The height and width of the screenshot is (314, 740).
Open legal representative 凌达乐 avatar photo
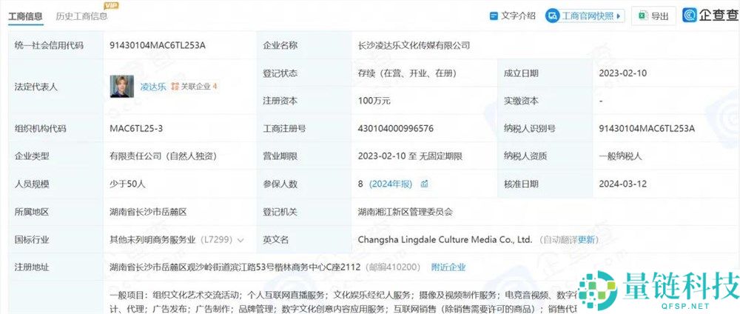(x=122, y=87)
